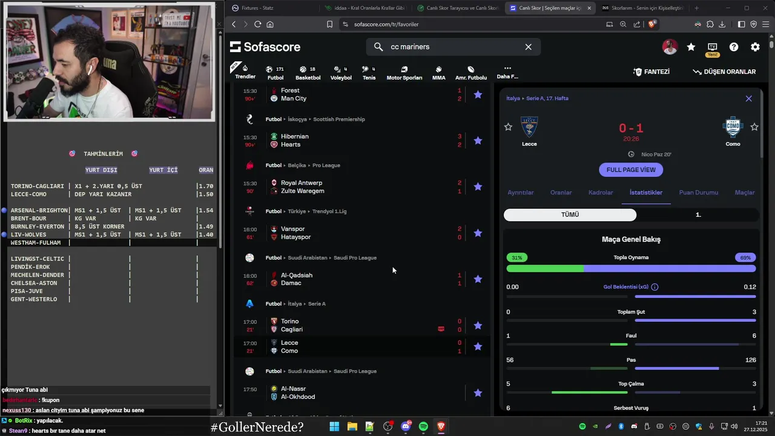Open the help question mark icon

[x=734, y=47]
